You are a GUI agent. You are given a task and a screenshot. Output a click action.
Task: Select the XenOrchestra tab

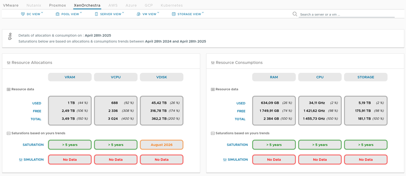pos(87,5)
